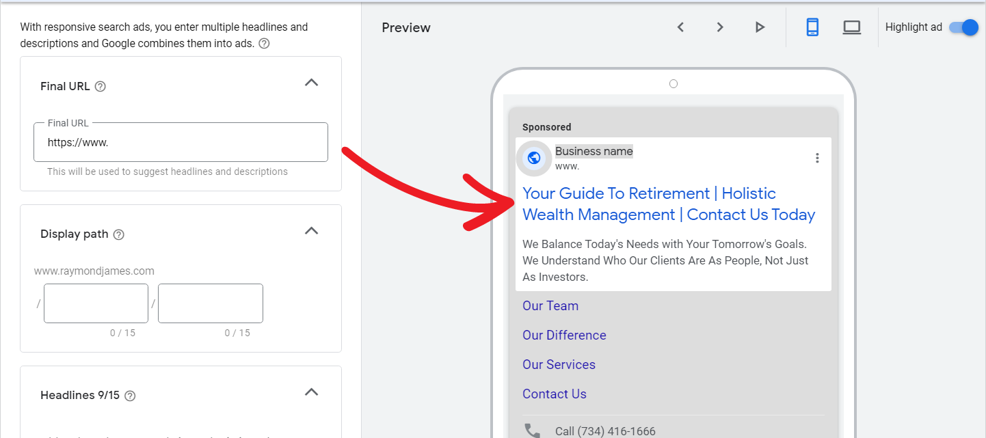
Task: Select the Business name text in preview
Action: click(x=594, y=151)
